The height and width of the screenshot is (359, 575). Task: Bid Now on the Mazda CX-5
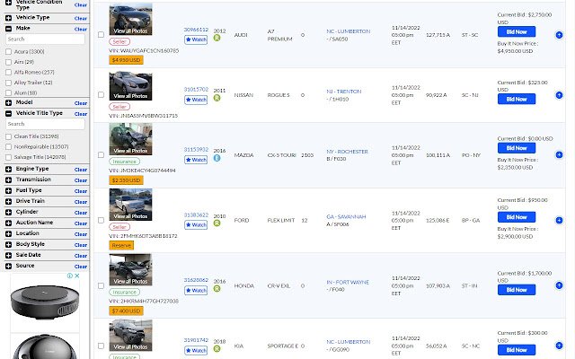click(517, 148)
